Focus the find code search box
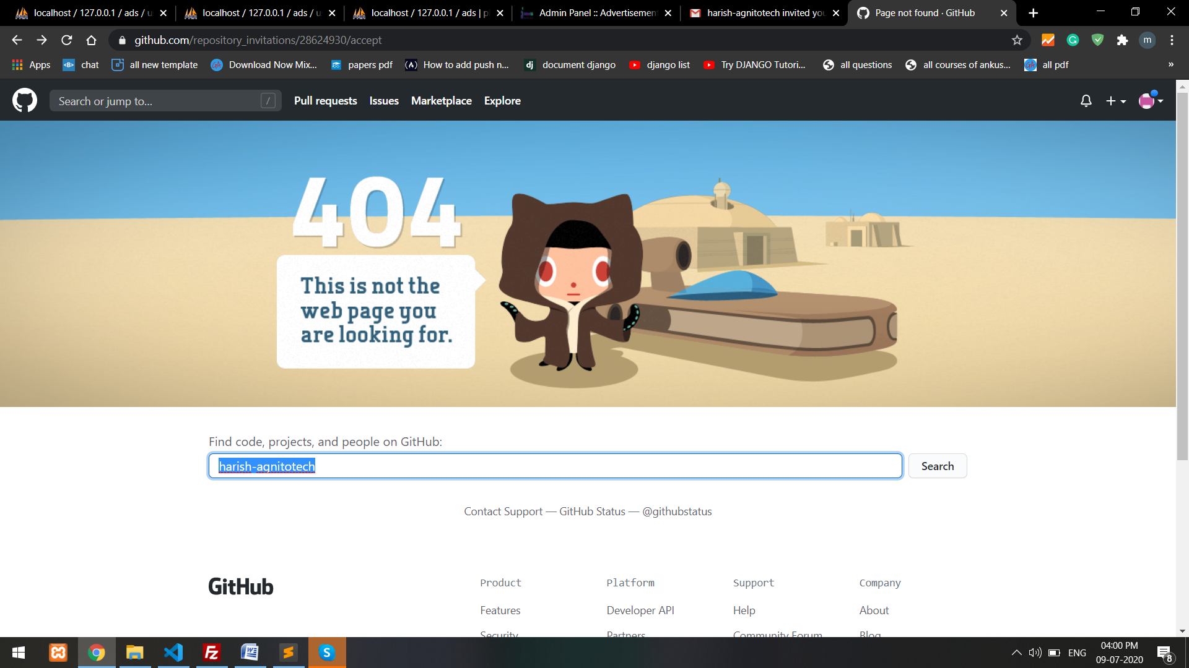The image size is (1189, 668). [555, 466]
